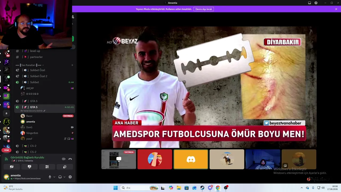Open Outlook from the taskbar
The width and height of the screenshot is (341, 192).
tap(194, 188)
